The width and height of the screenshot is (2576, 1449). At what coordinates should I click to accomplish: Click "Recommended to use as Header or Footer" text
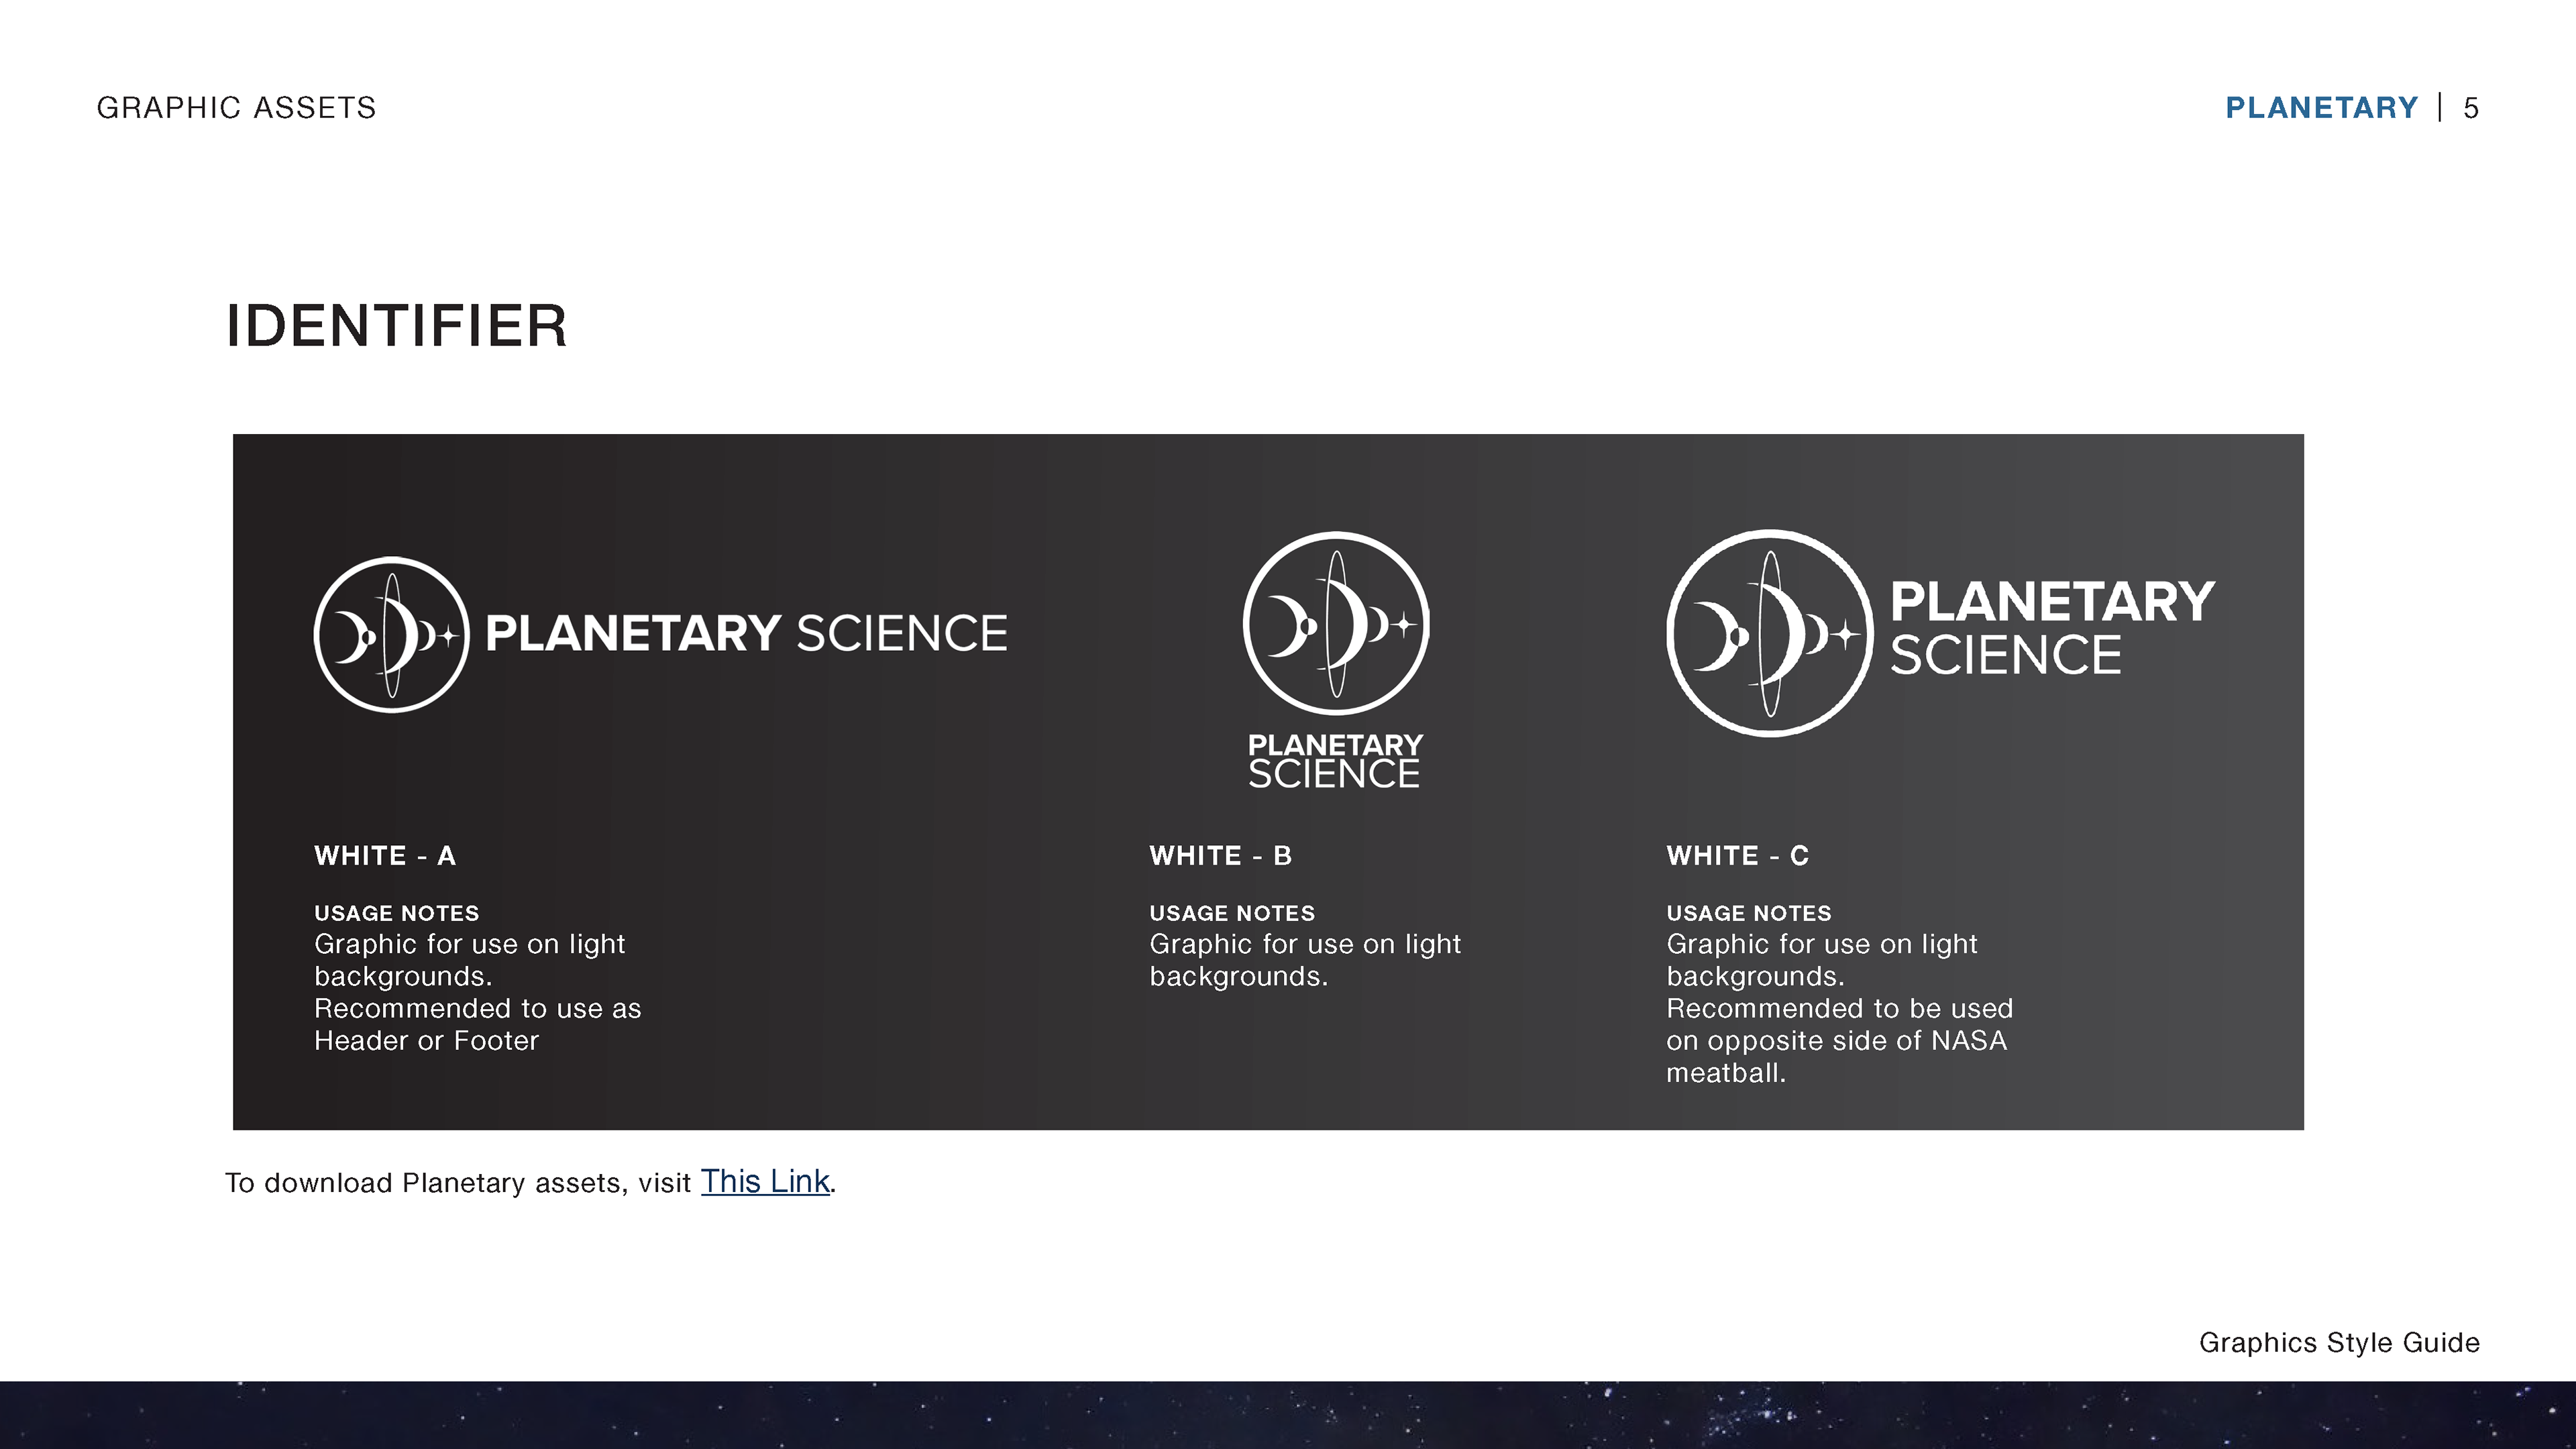click(x=478, y=1025)
